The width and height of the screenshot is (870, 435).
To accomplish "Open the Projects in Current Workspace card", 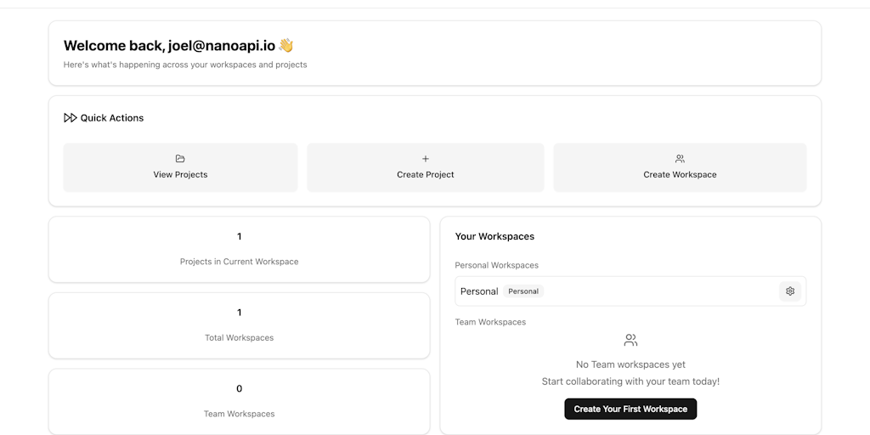I will pos(239,249).
